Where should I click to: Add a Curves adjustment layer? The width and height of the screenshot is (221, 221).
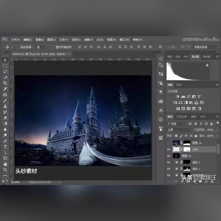(x=189, y=97)
